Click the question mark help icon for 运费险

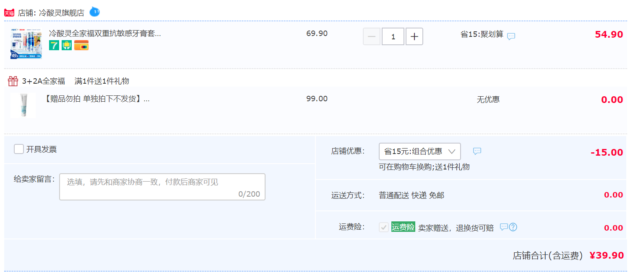coord(513,227)
